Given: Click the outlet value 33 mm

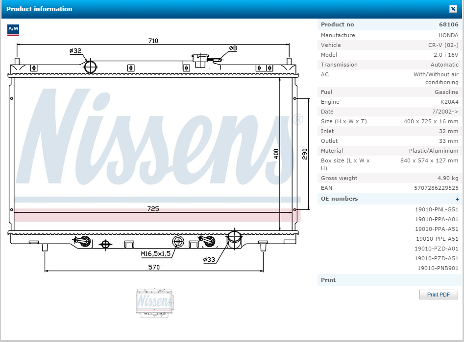Looking at the screenshot, I should (449, 141).
